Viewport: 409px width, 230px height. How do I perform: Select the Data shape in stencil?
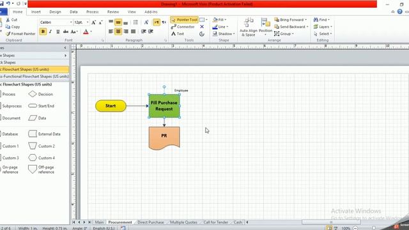point(37,118)
